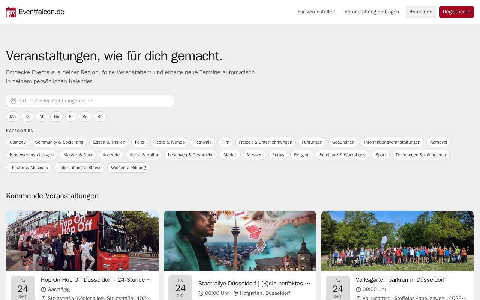Filter by Essen & Trinken category
The height and width of the screenshot is (300, 480).
point(109,142)
